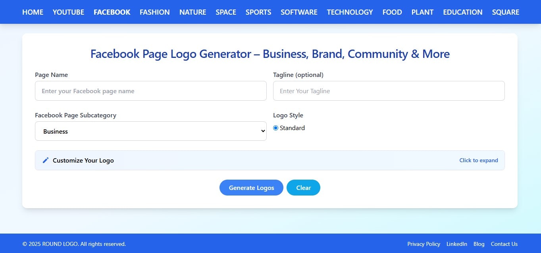Click the Clear button
Screen dimensions: 541x253
[x=303, y=188]
